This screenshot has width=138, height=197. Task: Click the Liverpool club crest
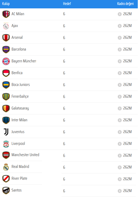click(x=6, y=144)
